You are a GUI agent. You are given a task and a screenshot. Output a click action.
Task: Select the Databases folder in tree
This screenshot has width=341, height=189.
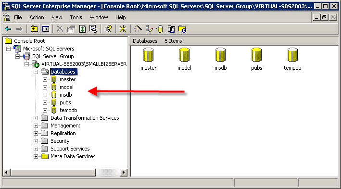coord(63,72)
